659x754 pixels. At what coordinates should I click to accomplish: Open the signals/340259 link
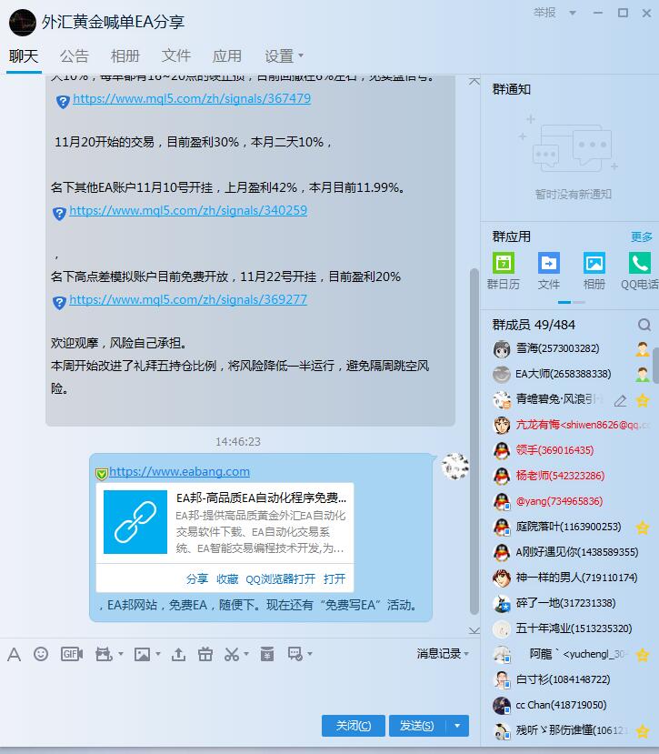(188, 211)
